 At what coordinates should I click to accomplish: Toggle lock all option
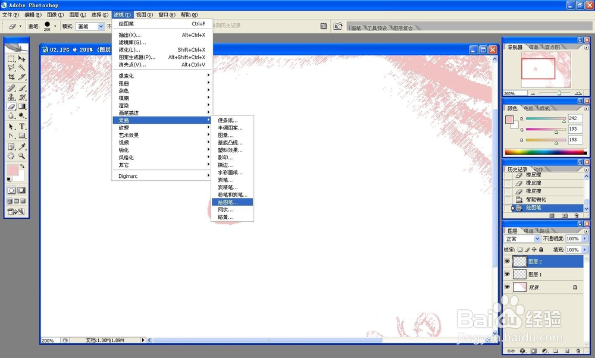tap(541, 249)
